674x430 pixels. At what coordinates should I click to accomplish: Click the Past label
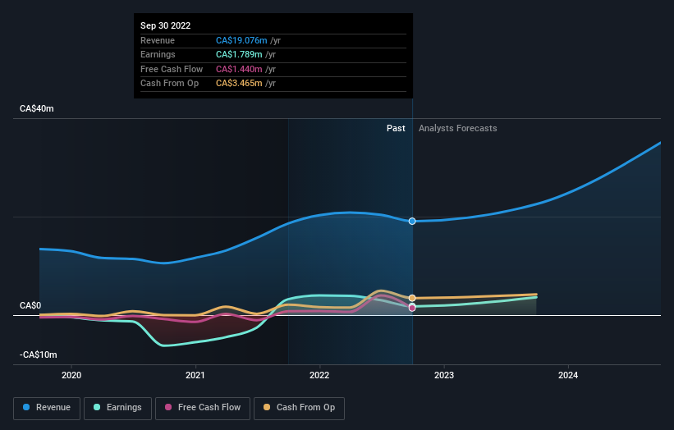tap(396, 129)
